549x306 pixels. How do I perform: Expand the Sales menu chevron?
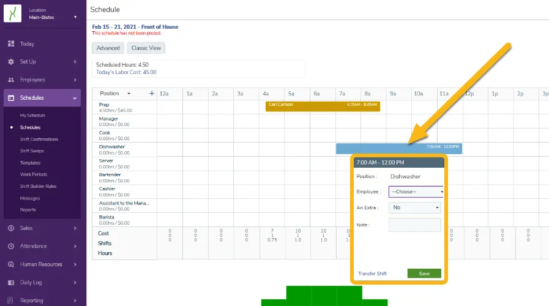[x=75, y=228]
